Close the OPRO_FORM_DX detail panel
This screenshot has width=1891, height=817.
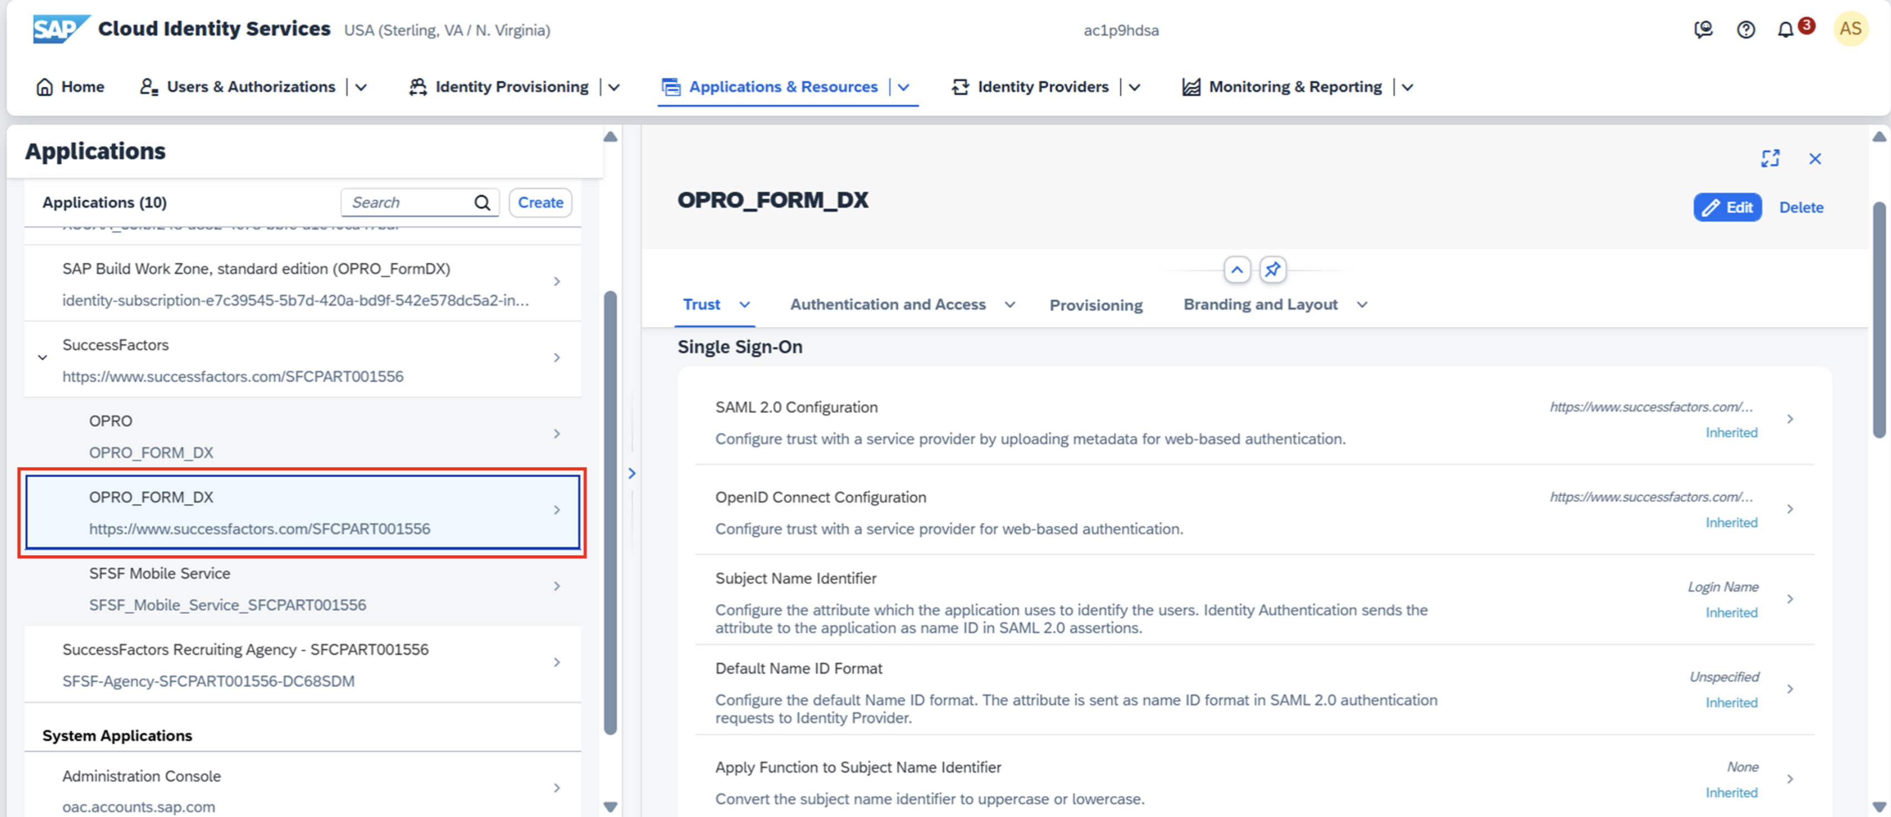[1815, 159]
